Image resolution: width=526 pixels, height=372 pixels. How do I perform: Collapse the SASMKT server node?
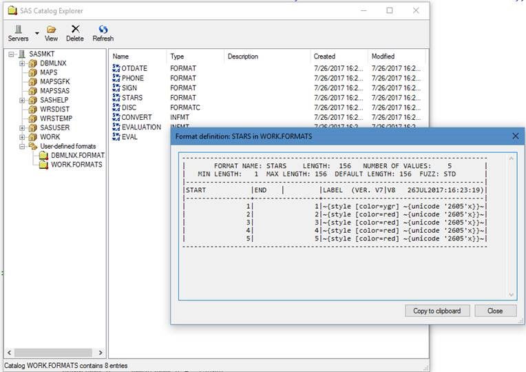coord(12,54)
